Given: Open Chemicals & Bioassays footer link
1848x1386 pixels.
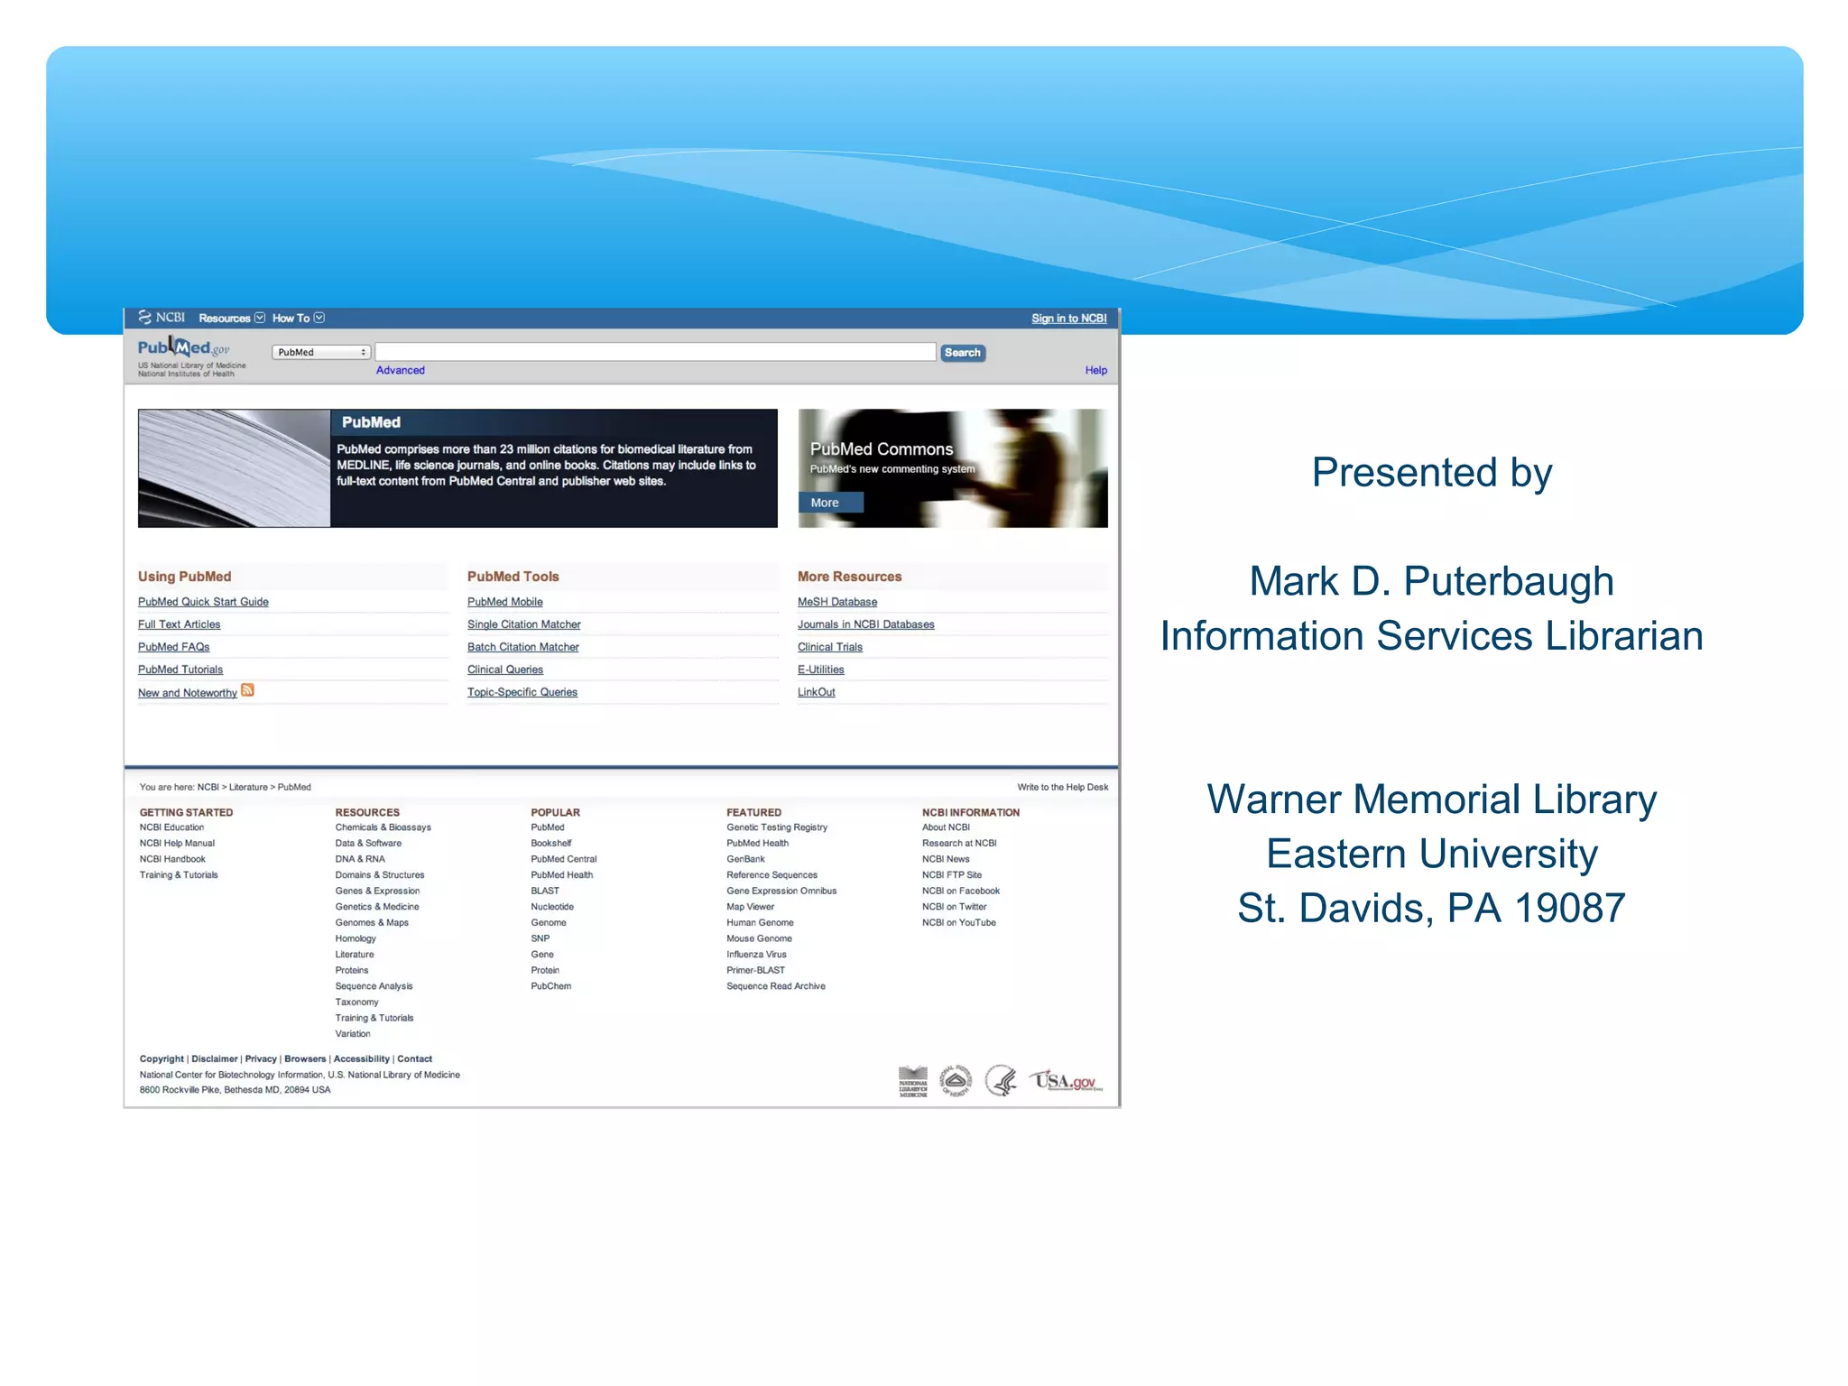Looking at the screenshot, I should click(383, 827).
